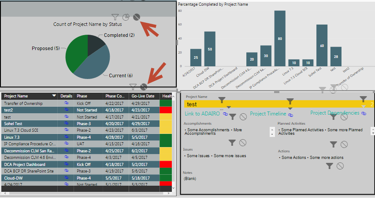This screenshot has height=198, width=375.
Task: Select the 'Linux 7.3 Cloud SOI' row name
Action: pyautogui.click(x=21, y=130)
